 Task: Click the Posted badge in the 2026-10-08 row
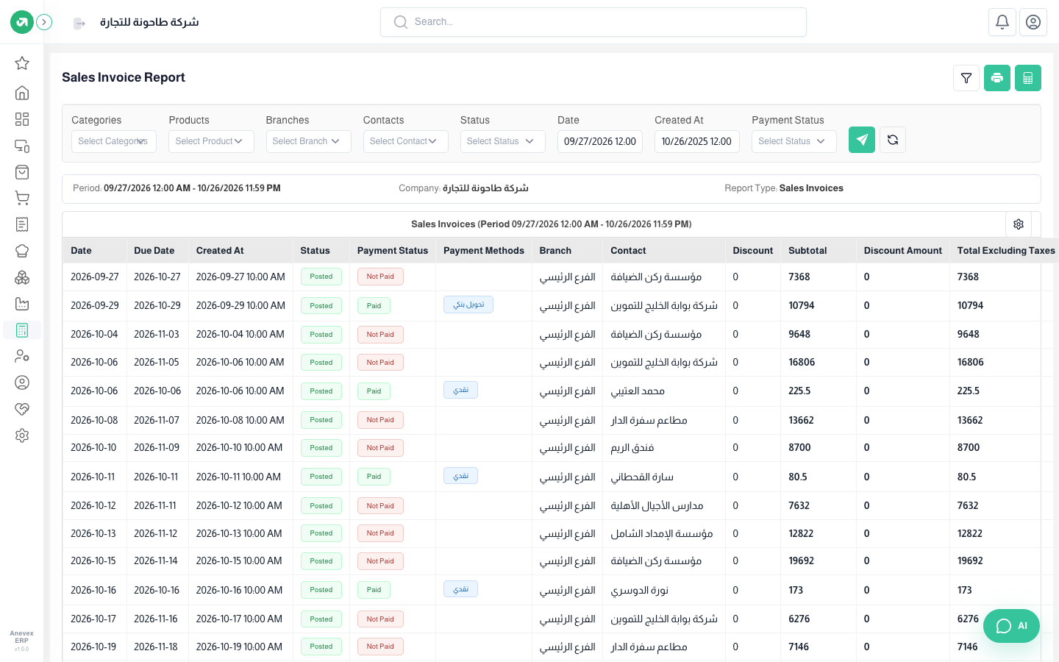tap(321, 420)
